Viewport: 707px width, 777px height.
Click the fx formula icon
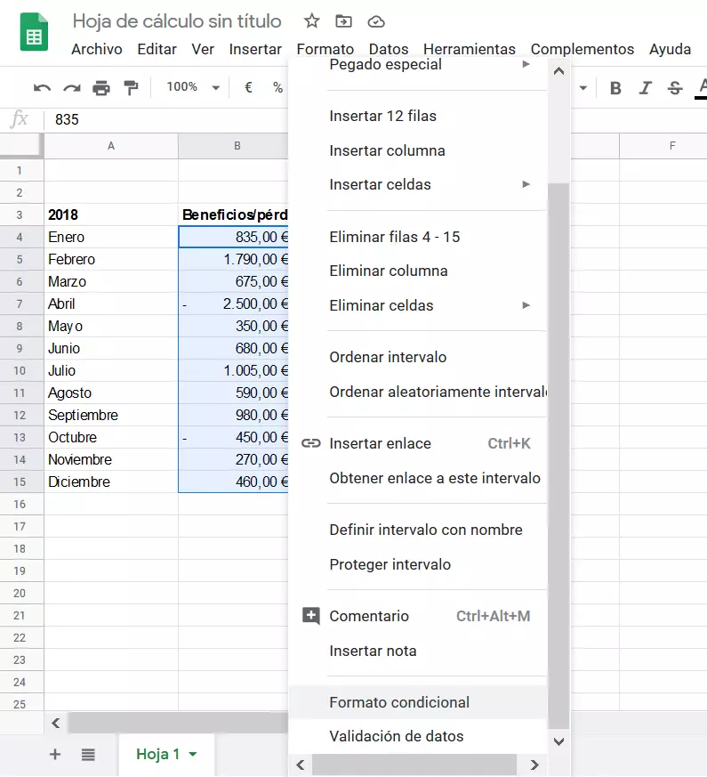(20, 119)
